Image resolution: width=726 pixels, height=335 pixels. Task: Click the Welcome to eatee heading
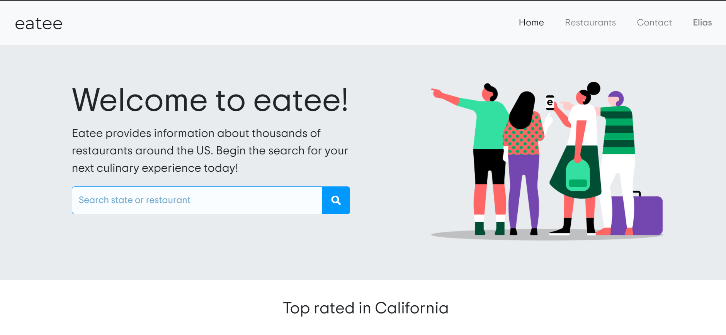[x=210, y=100]
